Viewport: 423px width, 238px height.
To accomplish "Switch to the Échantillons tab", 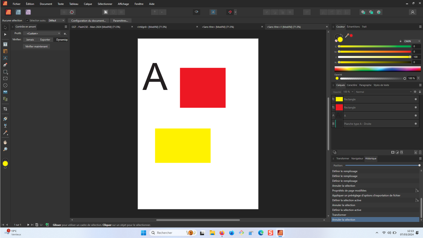I will (x=353, y=27).
